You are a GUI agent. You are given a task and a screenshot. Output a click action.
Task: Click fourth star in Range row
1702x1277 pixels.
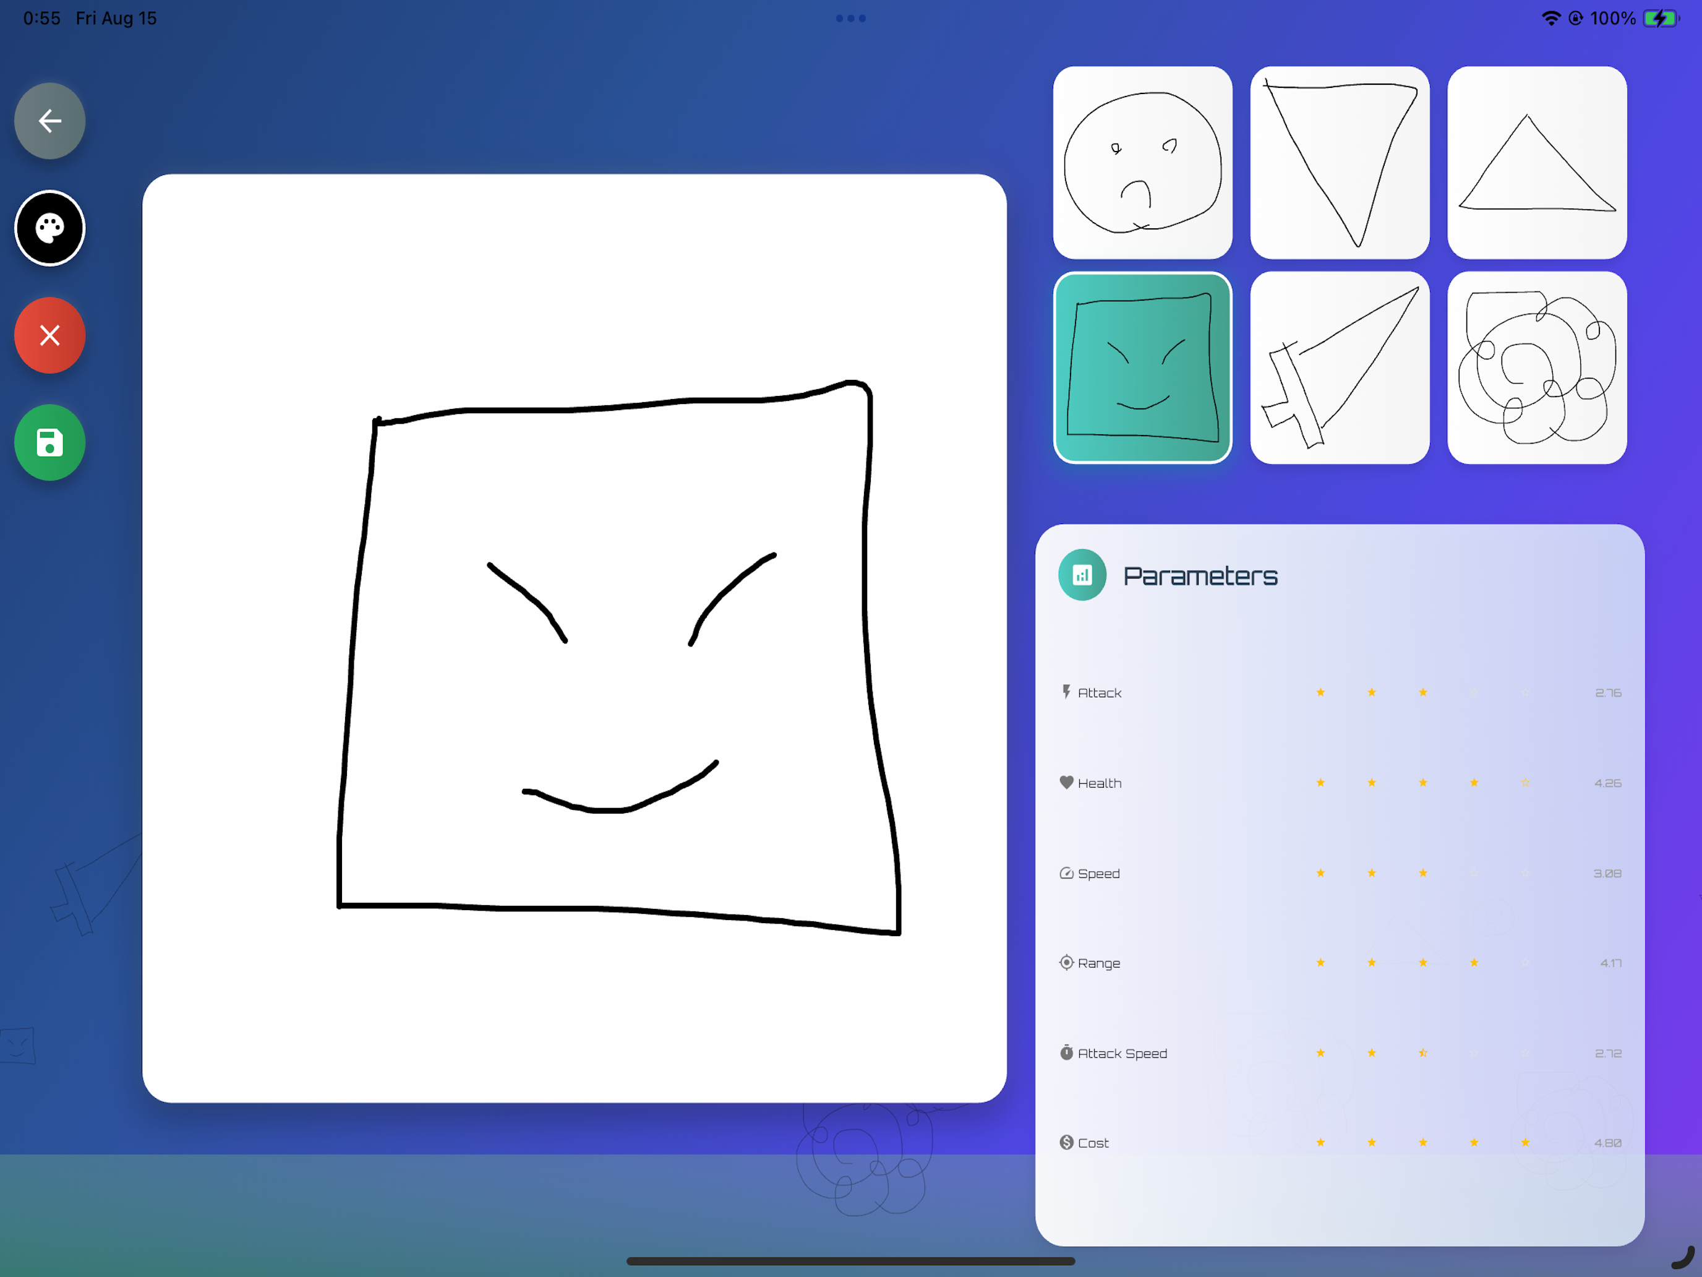pos(1473,962)
